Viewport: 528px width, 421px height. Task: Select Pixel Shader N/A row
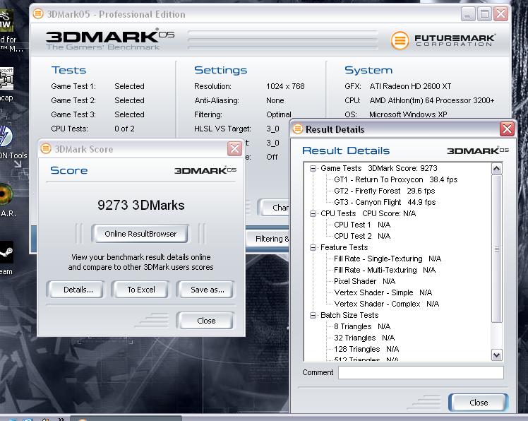tap(364, 281)
